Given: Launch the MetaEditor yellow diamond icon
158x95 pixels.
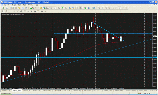Looking at the screenshot, I should pyautogui.click(x=41, y=8).
